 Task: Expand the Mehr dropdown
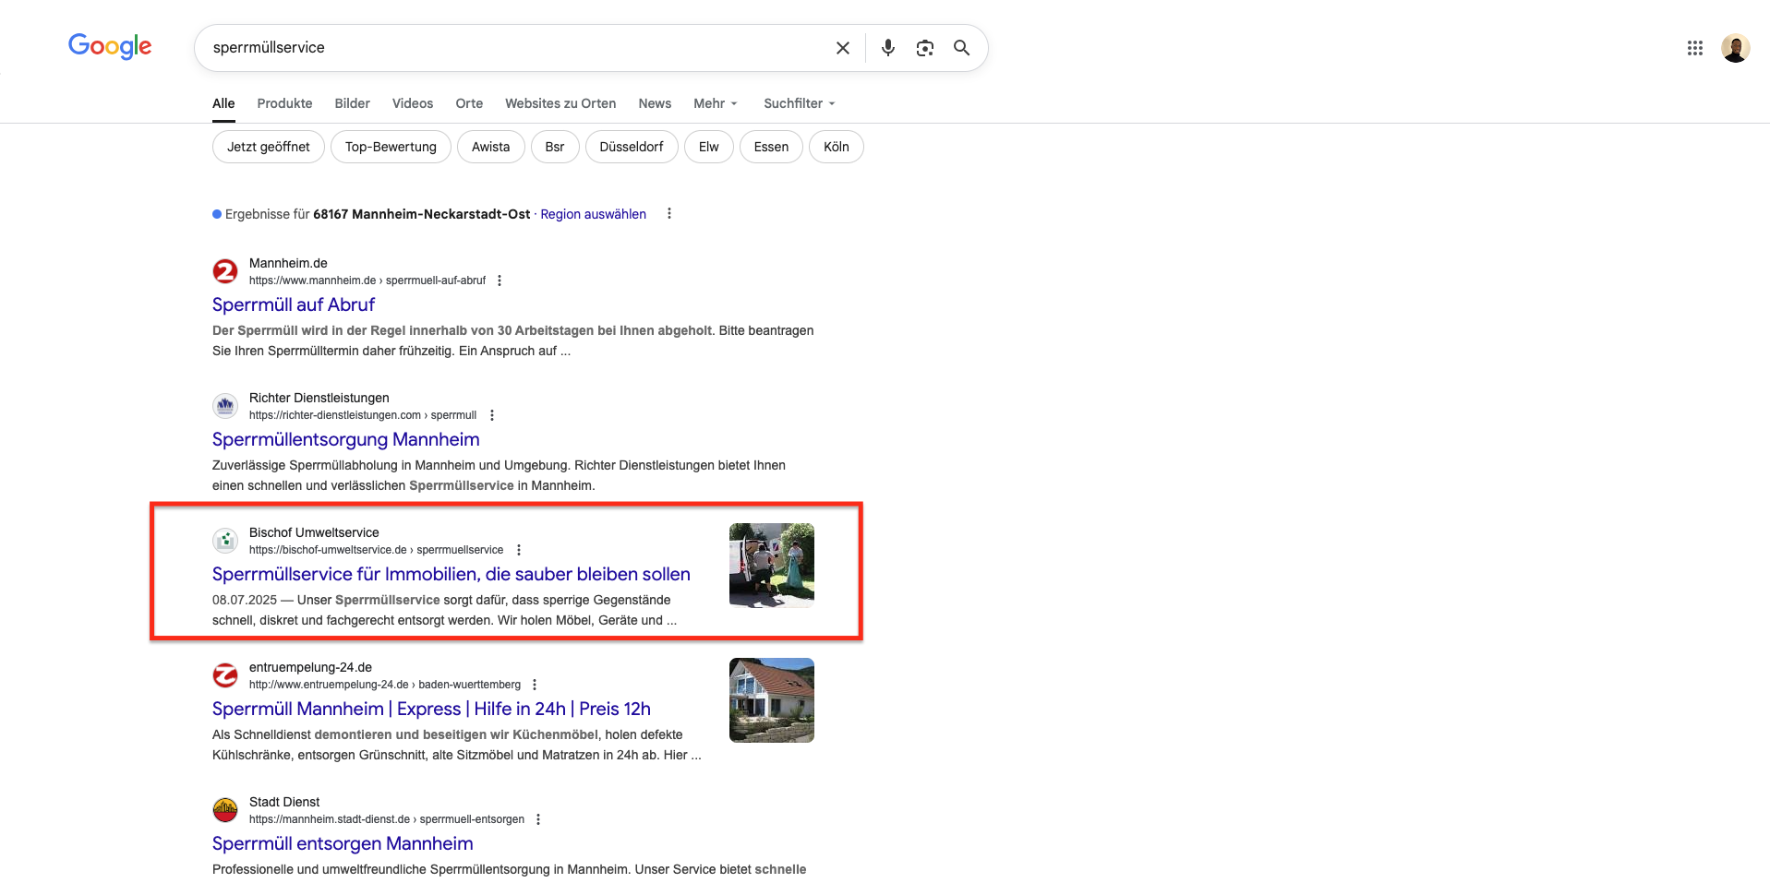716,103
